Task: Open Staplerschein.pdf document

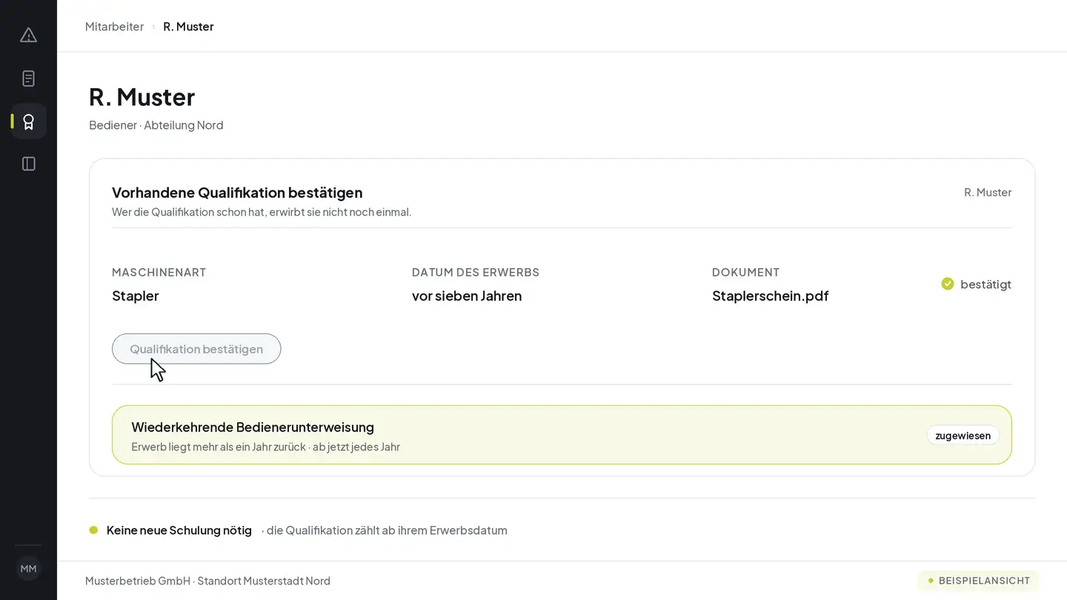Action: coord(770,296)
